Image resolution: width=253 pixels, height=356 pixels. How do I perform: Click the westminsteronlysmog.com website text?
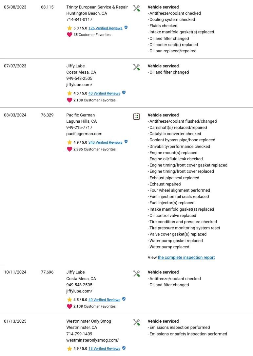(92, 340)
